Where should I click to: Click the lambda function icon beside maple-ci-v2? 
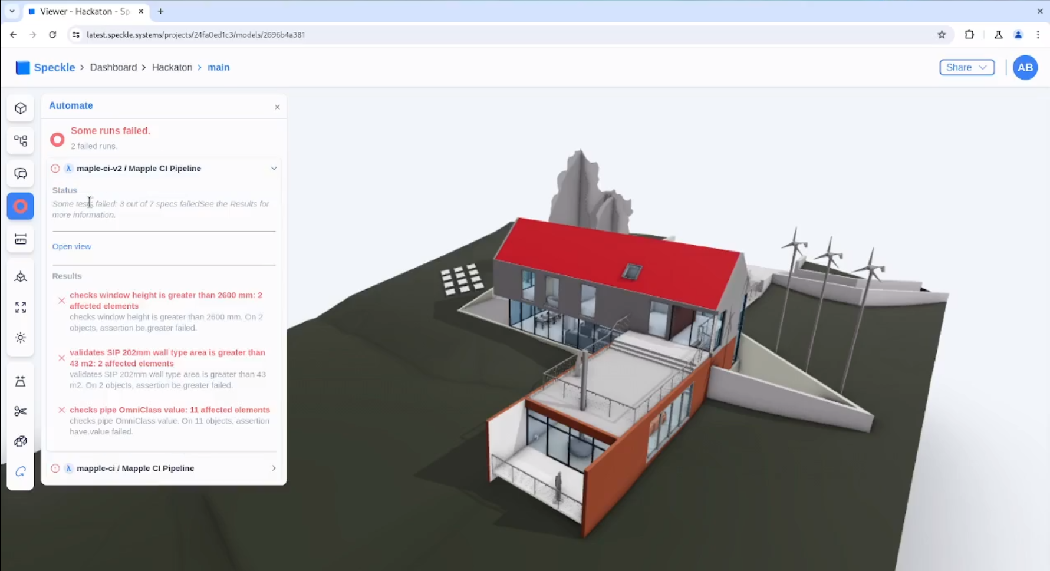click(x=68, y=169)
